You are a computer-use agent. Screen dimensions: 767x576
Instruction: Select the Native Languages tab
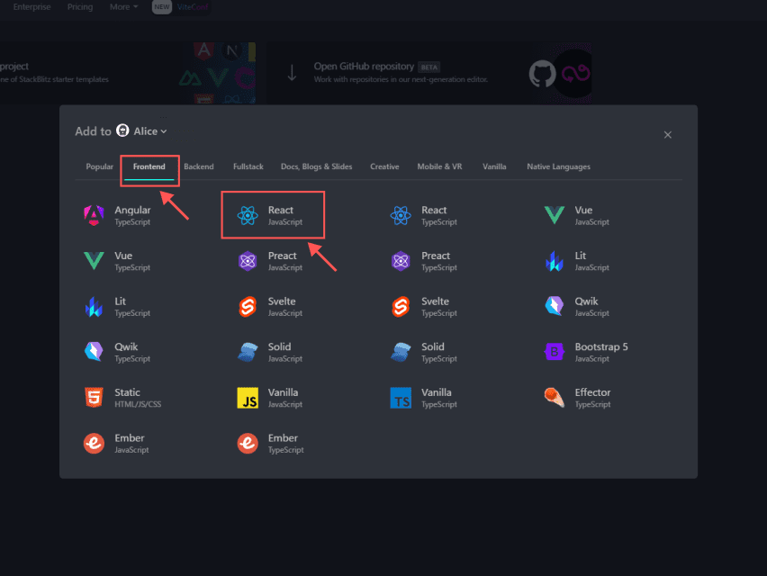coord(559,166)
